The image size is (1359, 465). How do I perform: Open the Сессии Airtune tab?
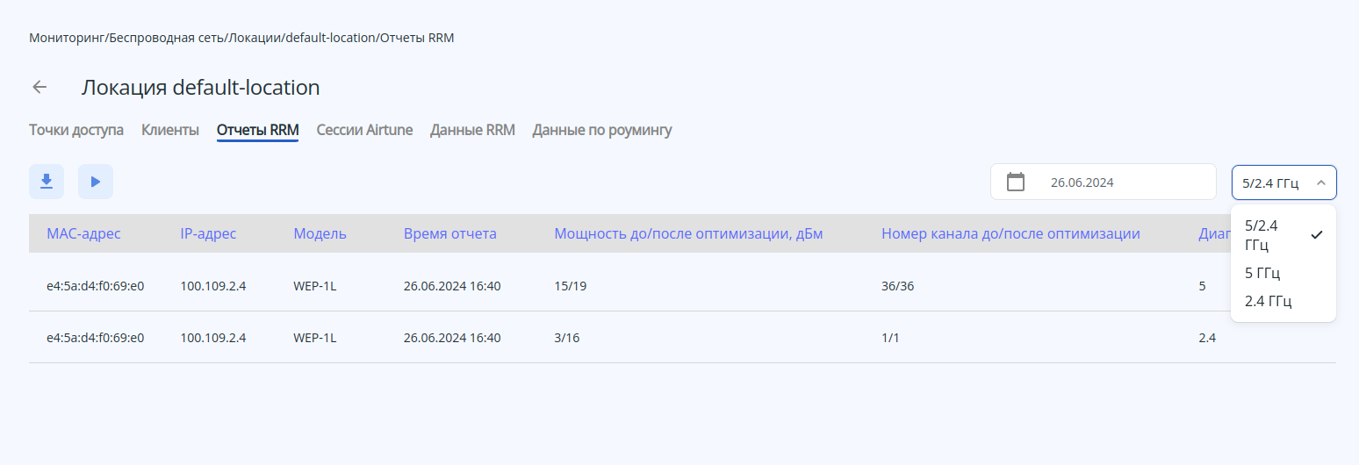364,130
